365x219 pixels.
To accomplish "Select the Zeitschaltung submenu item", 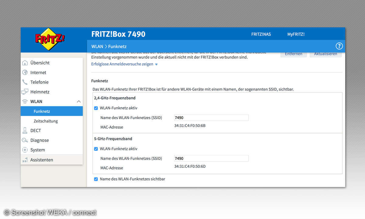I will pos(52,121).
